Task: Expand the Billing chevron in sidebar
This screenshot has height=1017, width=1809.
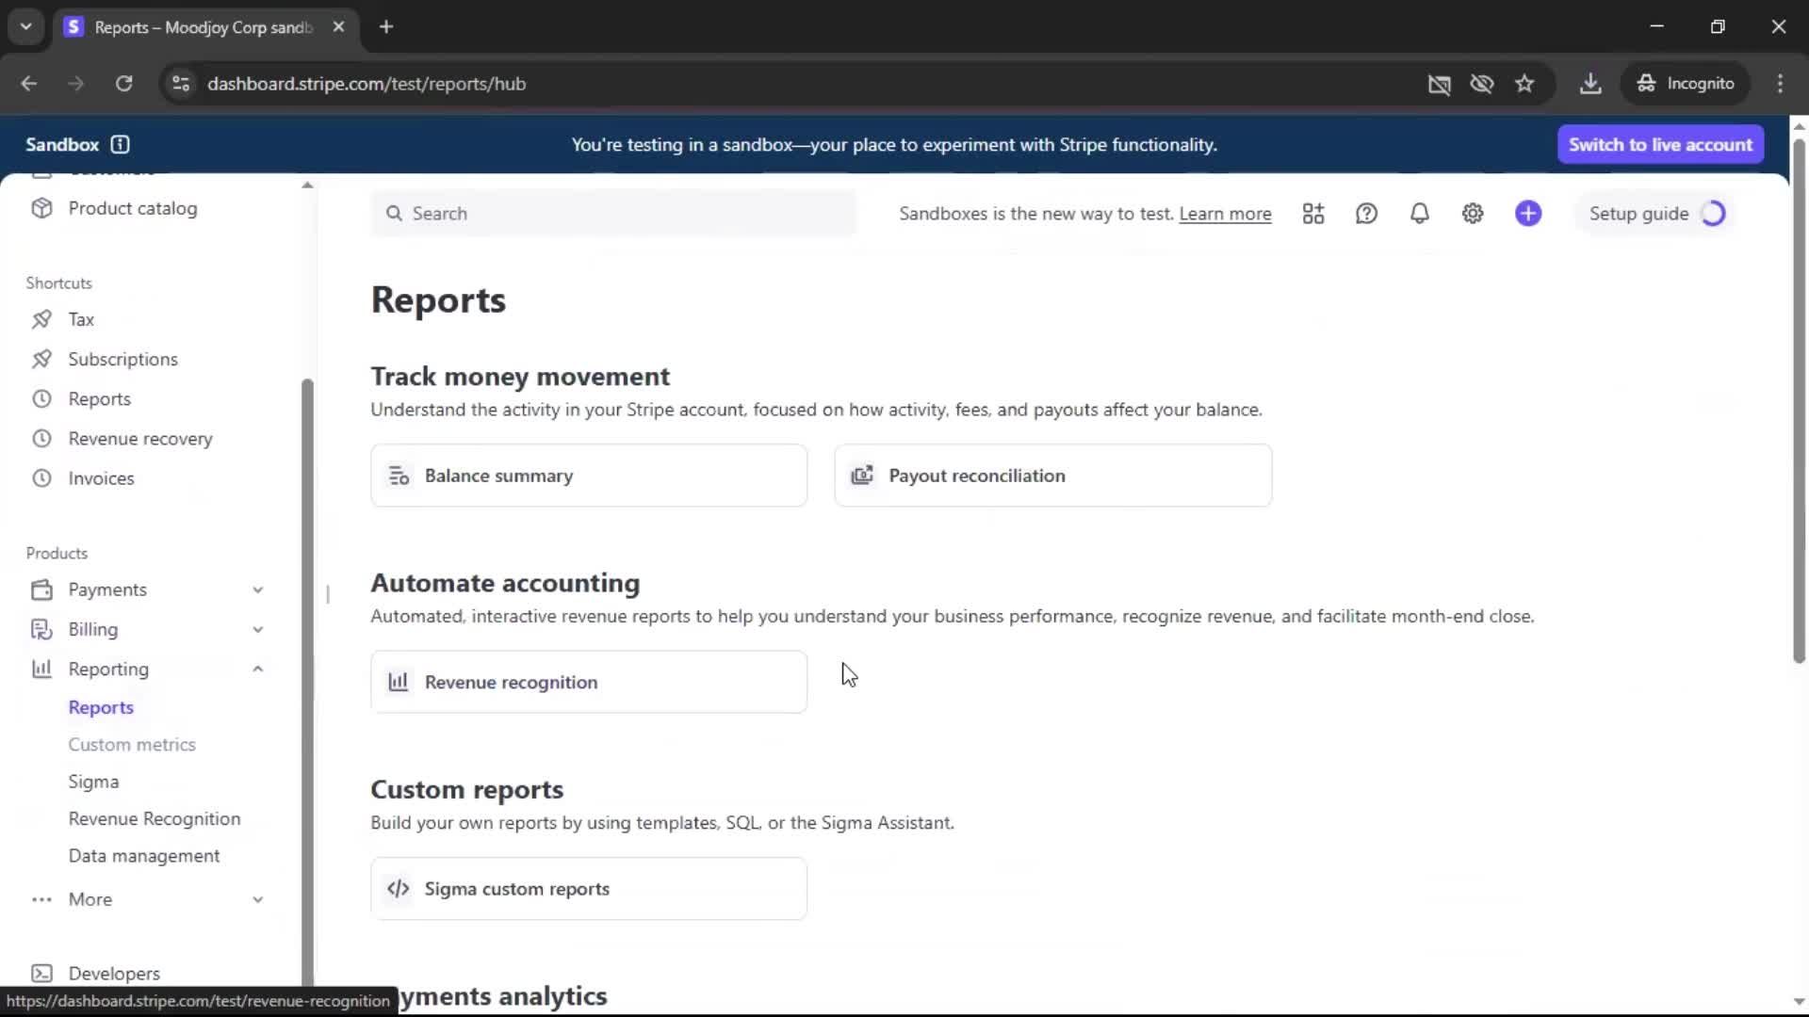Action: click(x=257, y=629)
